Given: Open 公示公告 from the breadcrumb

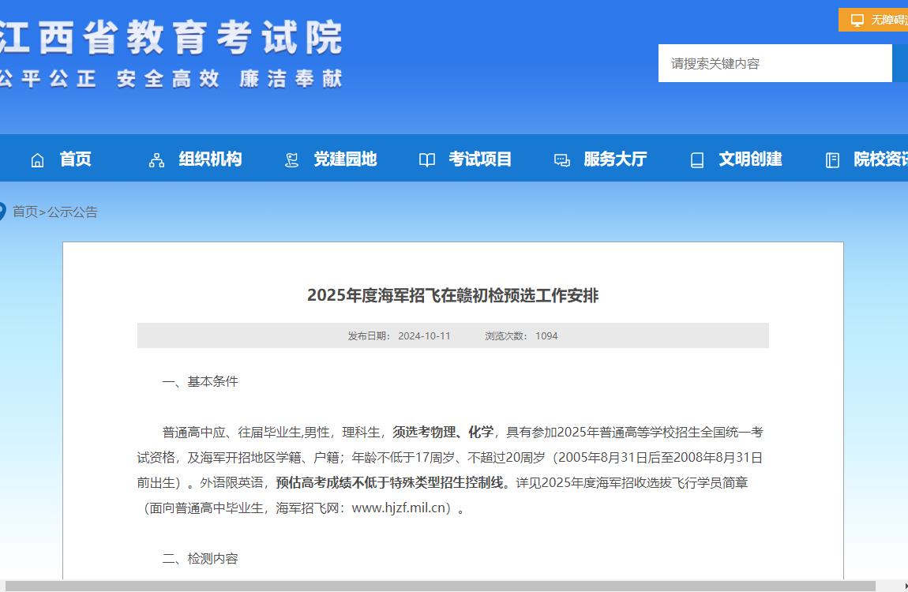Looking at the screenshot, I should [73, 212].
